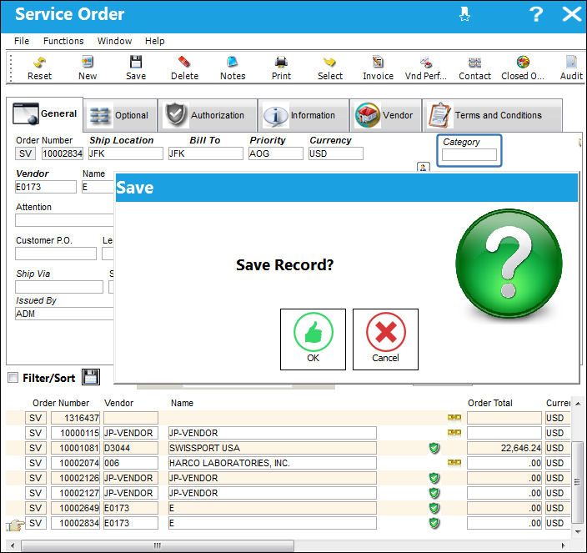Screen dimensions: 587x553
Task: Click the Audit toolbar icon
Action: pyautogui.click(x=571, y=63)
